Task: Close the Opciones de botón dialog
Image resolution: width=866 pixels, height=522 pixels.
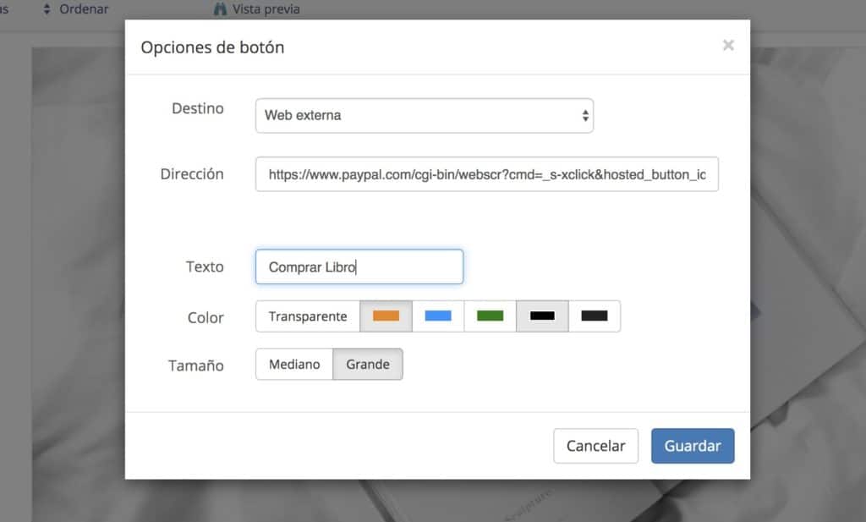Action: [x=728, y=46]
